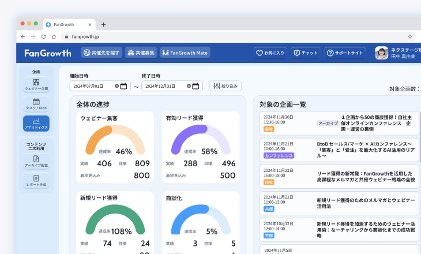Open the チャット button
The width and height of the screenshot is (421, 254).
[306, 53]
